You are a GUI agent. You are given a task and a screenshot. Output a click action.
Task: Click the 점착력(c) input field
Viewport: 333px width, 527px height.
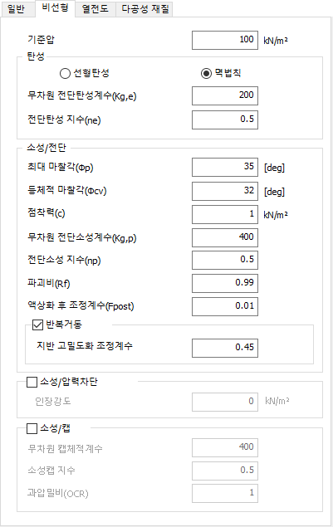tap(225, 214)
